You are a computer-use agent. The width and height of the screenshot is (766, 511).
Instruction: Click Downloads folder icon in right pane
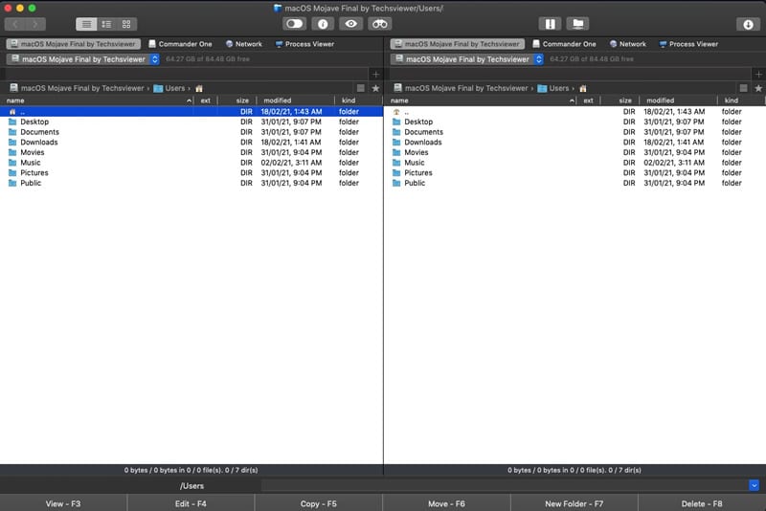(x=396, y=143)
